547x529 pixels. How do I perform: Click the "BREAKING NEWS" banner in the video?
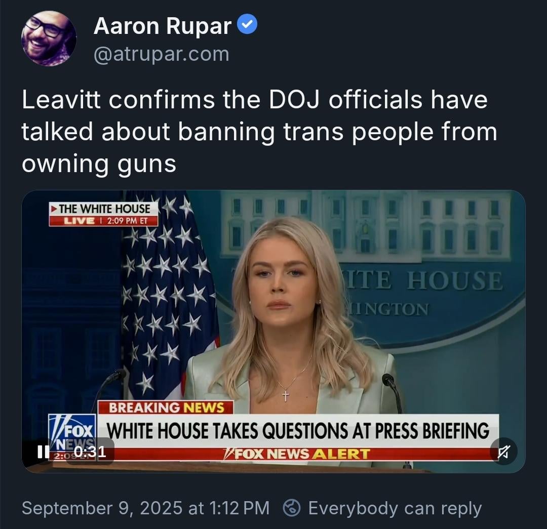(x=166, y=408)
